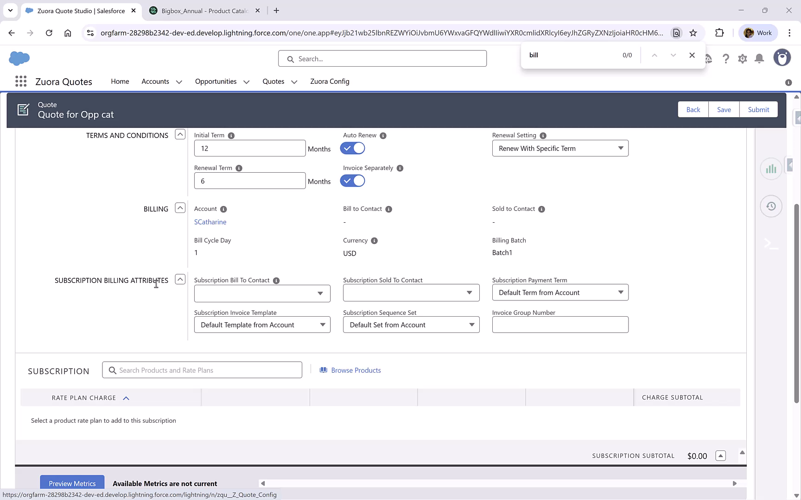Open the Setup gear icon
The width and height of the screenshot is (801, 500).
(743, 58)
